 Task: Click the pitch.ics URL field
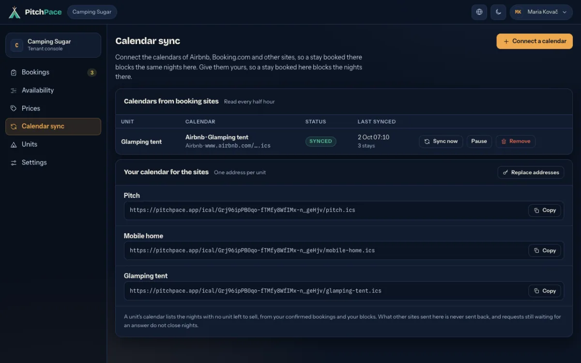pyautogui.click(x=344, y=211)
